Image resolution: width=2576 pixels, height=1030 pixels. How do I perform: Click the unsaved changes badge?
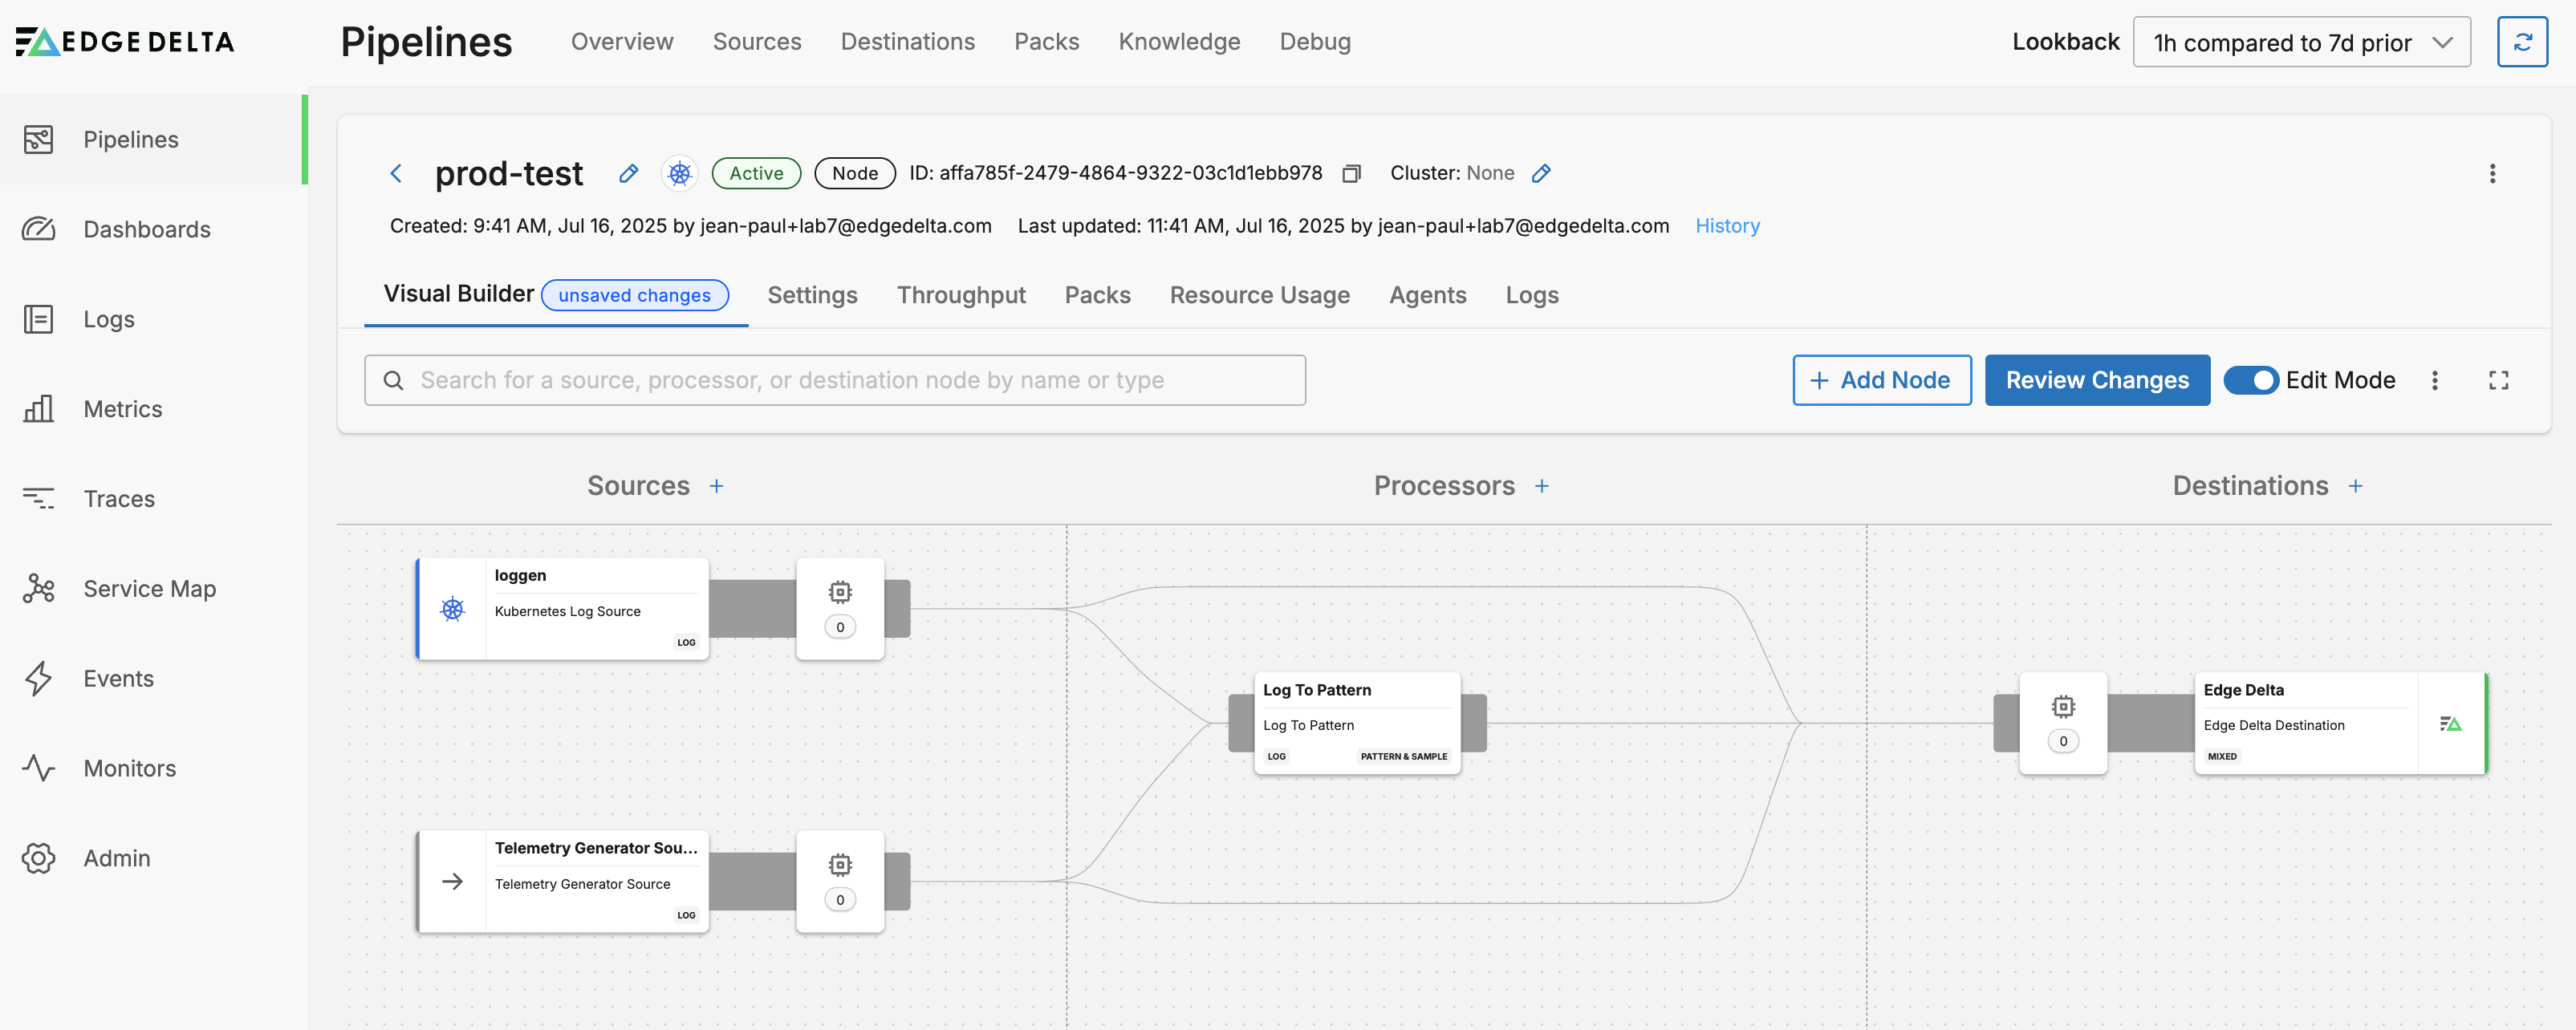(x=634, y=295)
